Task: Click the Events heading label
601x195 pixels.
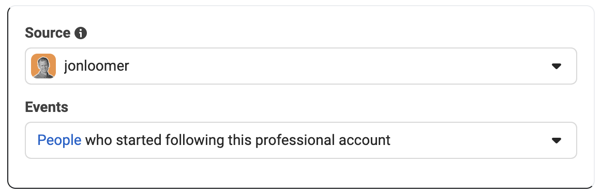Action: click(x=47, y=107)
